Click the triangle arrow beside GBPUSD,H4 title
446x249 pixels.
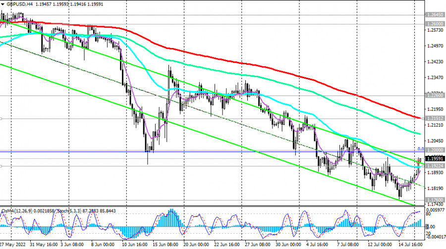pyautogui.click(x=2, y=3)
